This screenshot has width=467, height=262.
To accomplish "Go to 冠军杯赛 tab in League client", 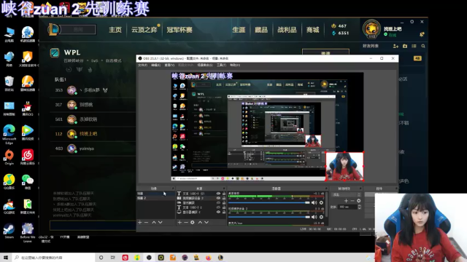I will point(180,30).
